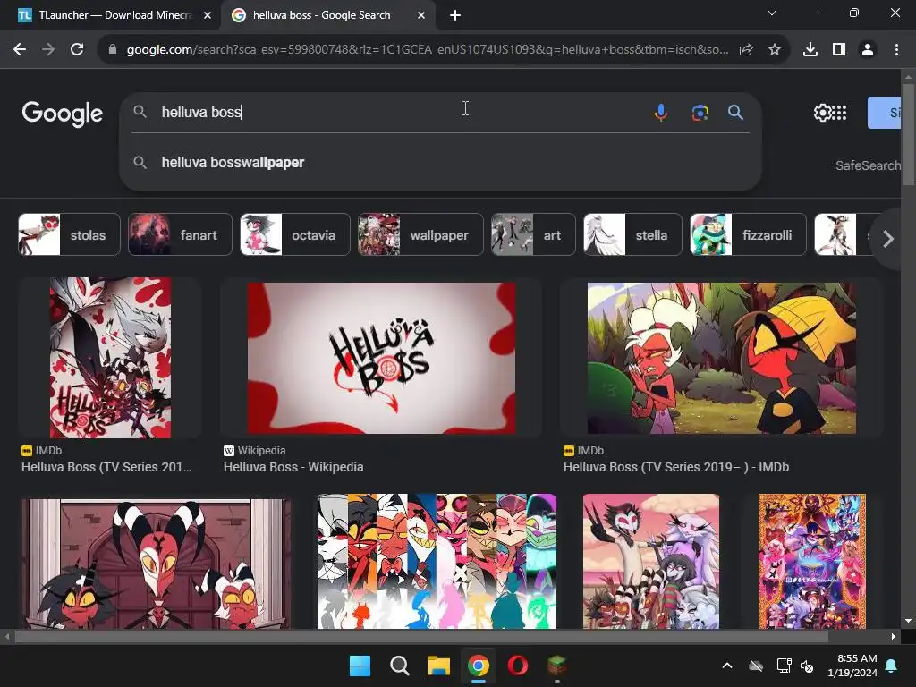Image resolution: width=916 pixels, height=687 pixels.
Task: Open Chrome three-dot menu
Action: (896, 50)
